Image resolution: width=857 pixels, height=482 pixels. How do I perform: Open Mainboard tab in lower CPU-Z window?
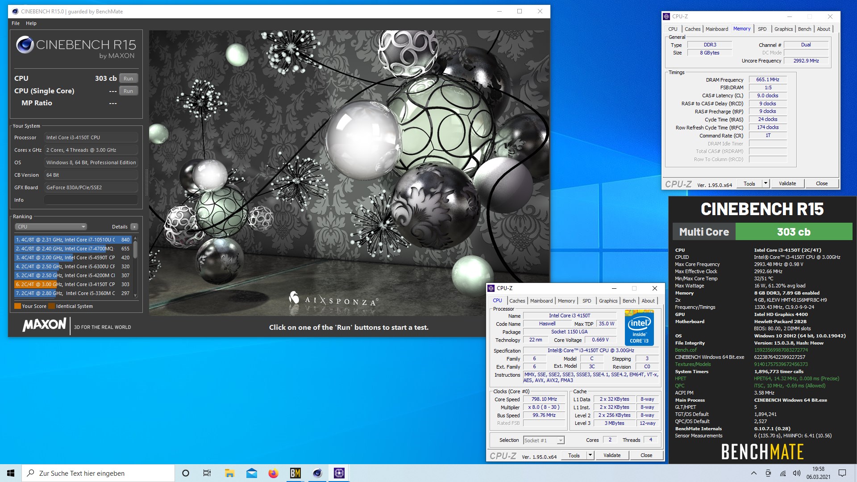[541, 301]
